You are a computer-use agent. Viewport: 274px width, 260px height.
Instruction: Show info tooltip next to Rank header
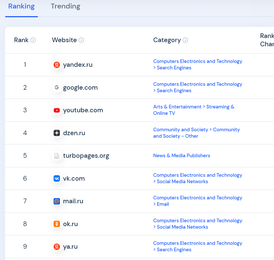33,40
